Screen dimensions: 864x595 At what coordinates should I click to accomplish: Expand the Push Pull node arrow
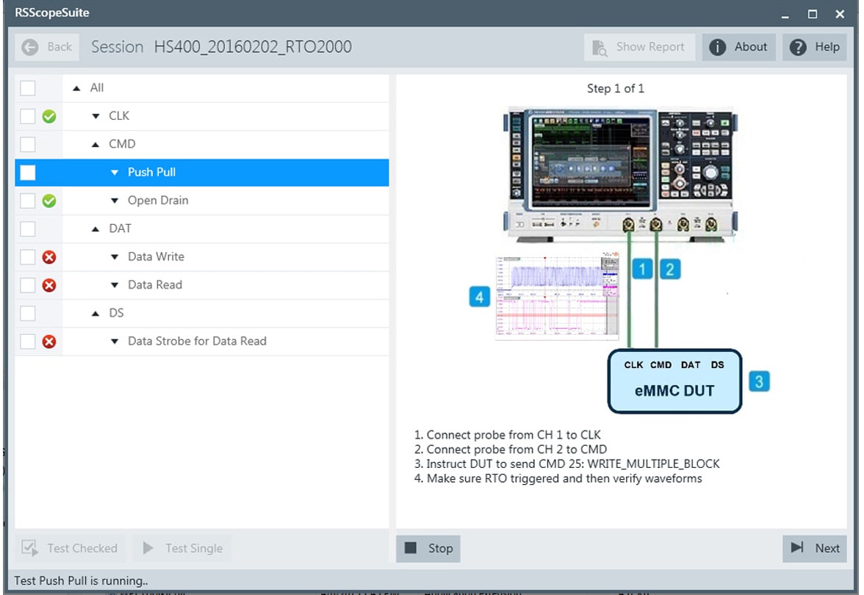coord(115,173)
